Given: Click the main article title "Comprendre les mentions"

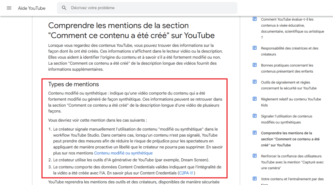Looking at the screenshot, I should click(131, 30).
